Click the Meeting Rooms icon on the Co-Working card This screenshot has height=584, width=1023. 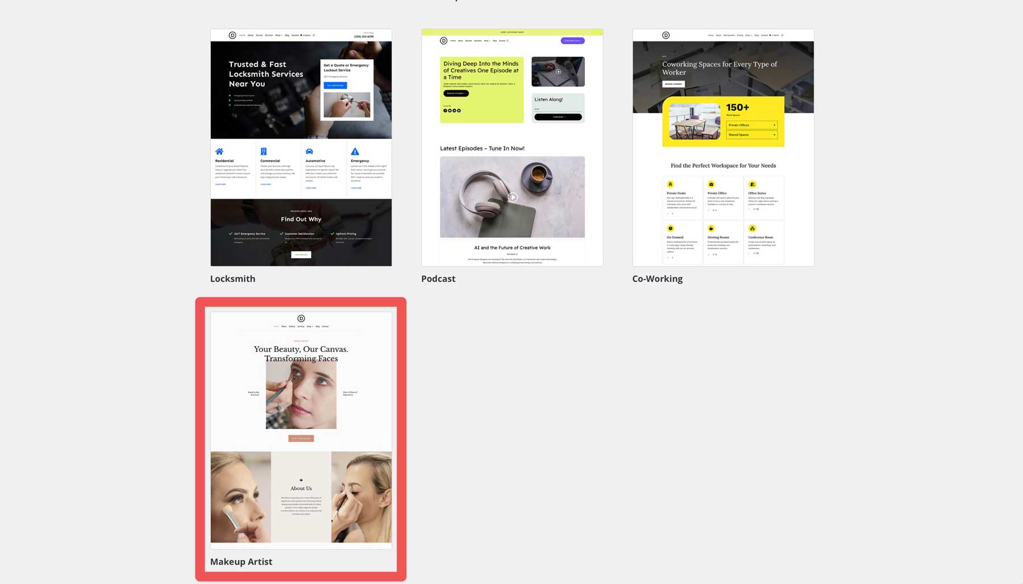712,228
